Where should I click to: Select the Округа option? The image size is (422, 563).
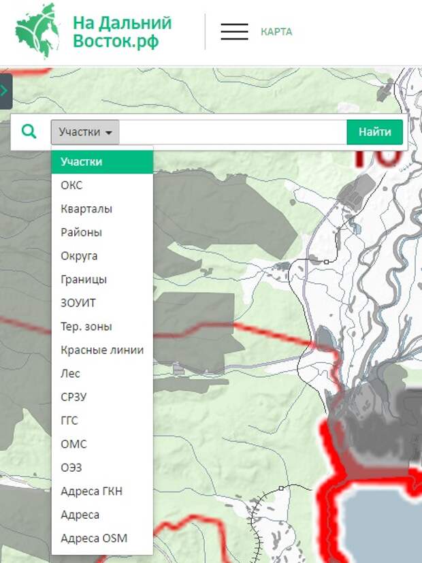[x=79, y=256]
